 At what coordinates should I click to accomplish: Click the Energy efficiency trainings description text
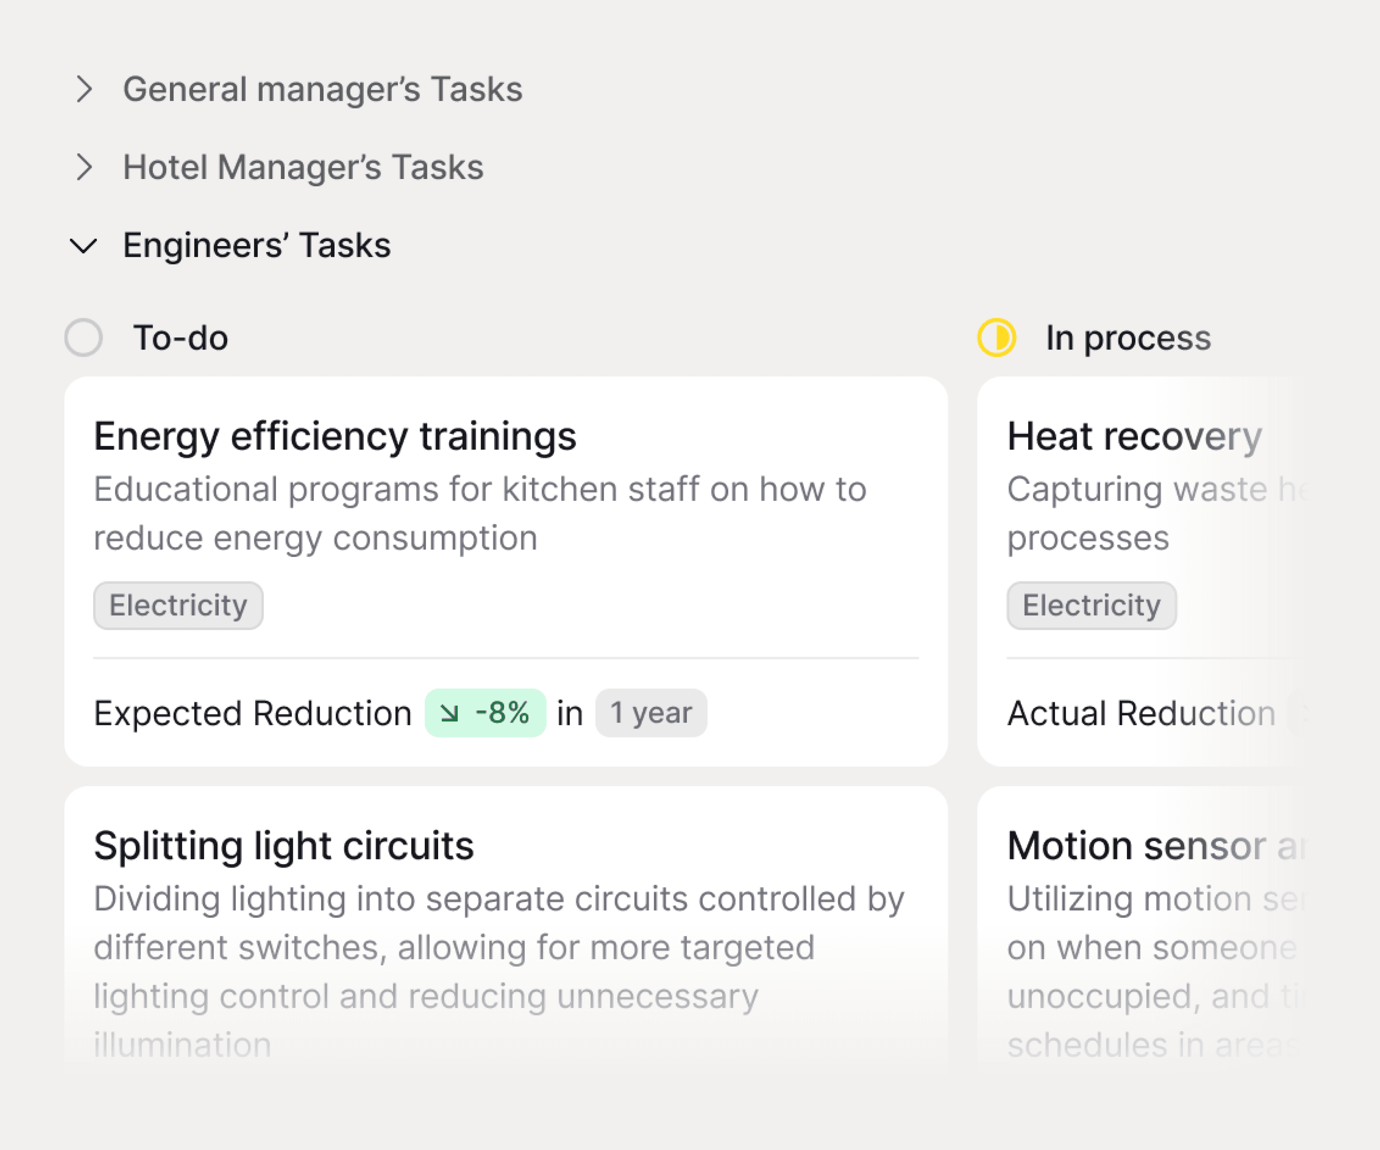[x=480, y=513]
